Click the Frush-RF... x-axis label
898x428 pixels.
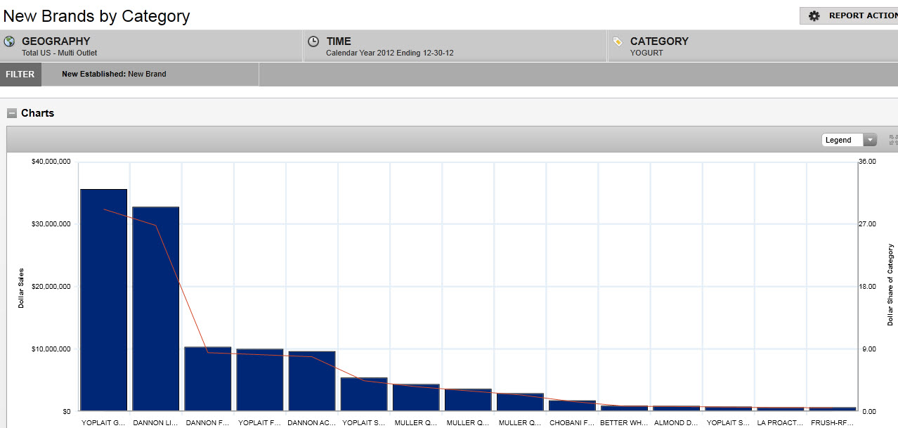pyautogui.click(x=832, y=423)
